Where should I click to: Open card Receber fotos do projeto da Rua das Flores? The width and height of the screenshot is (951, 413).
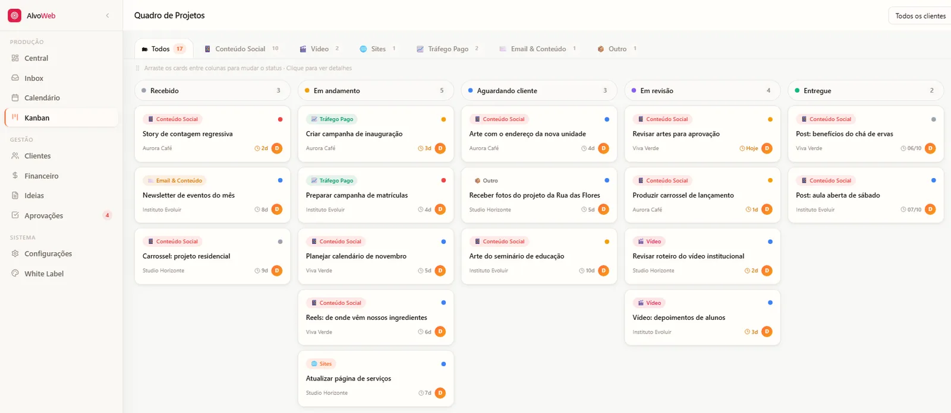539,195
